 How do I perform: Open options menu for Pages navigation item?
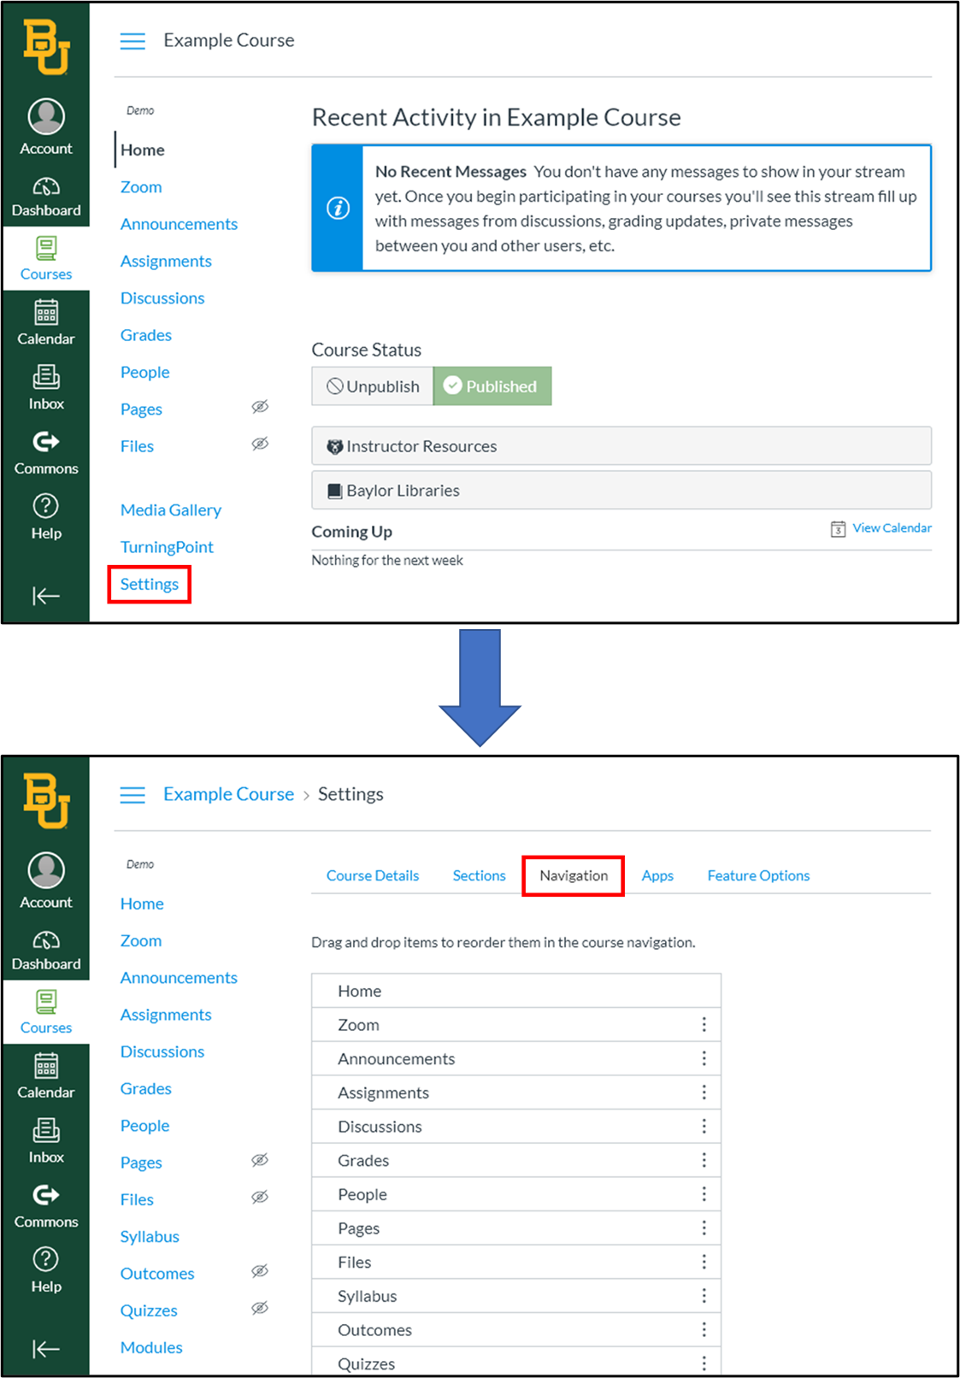[704, 1228]
